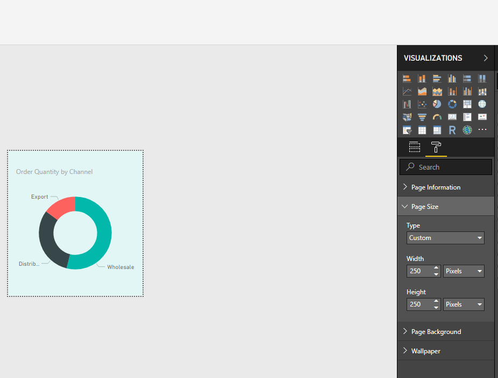Screen dimensions: 498x378
Task: Select the R script visual
Action: pyautogui.click(x=452, y=129)
